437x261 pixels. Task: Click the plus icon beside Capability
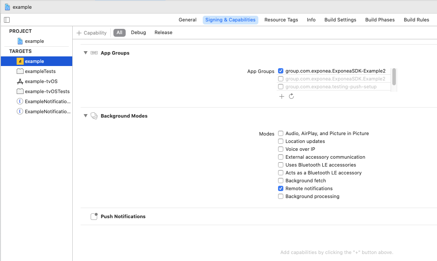pos(79,33)
